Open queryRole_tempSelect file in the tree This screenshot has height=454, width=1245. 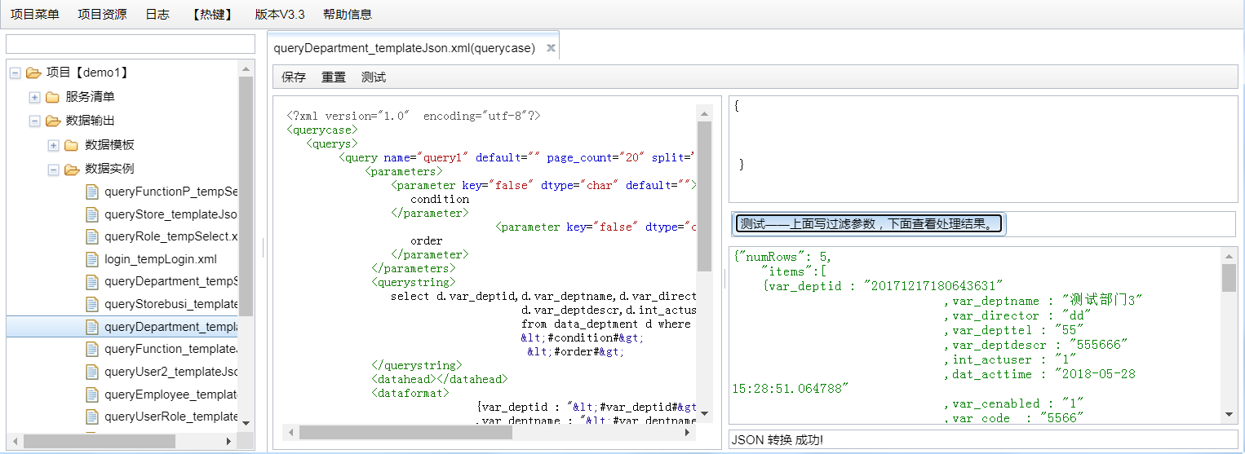pos(171,236)
